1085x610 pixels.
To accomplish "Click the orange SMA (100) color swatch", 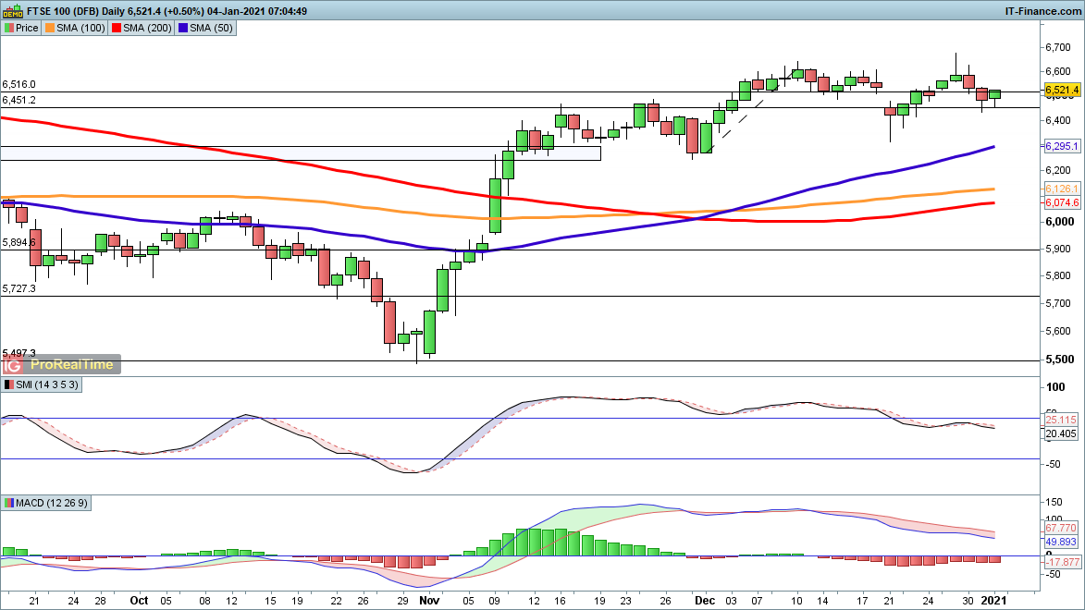I will [50, 28].
